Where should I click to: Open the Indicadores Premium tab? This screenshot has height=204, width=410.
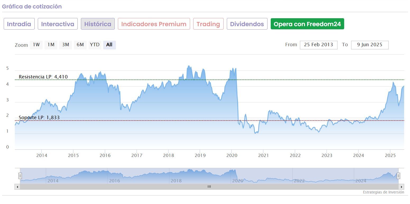(154, 24)
